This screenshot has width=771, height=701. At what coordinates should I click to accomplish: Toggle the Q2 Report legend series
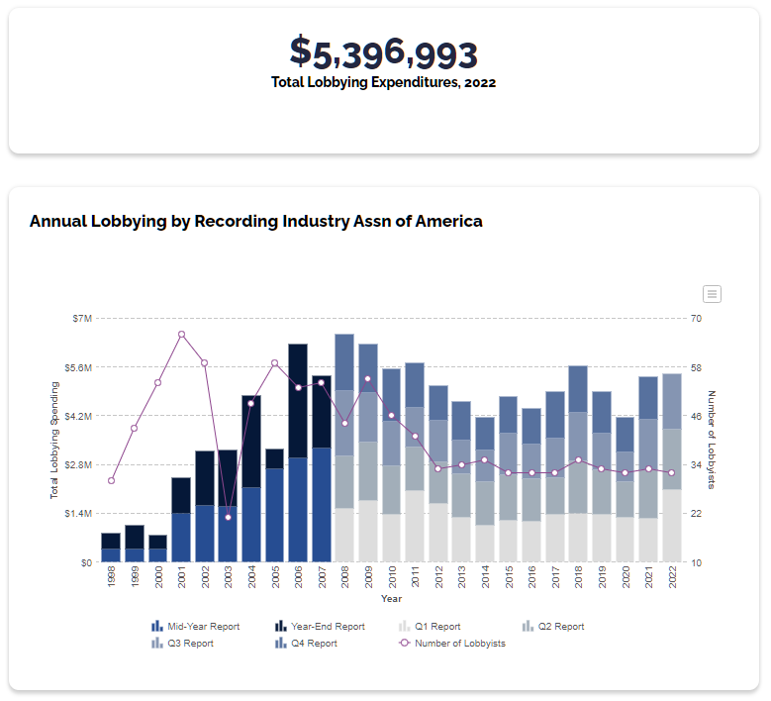tap(553, 626)
